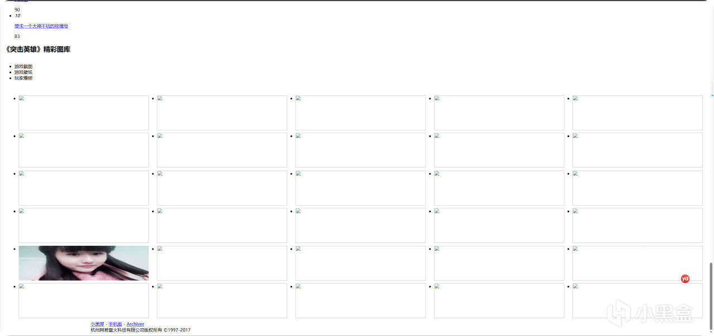Viewport: 714px width, 336px height.
Task: Switch to the 玩家爆照 gallery tab
Action: (x=23, y=78)
